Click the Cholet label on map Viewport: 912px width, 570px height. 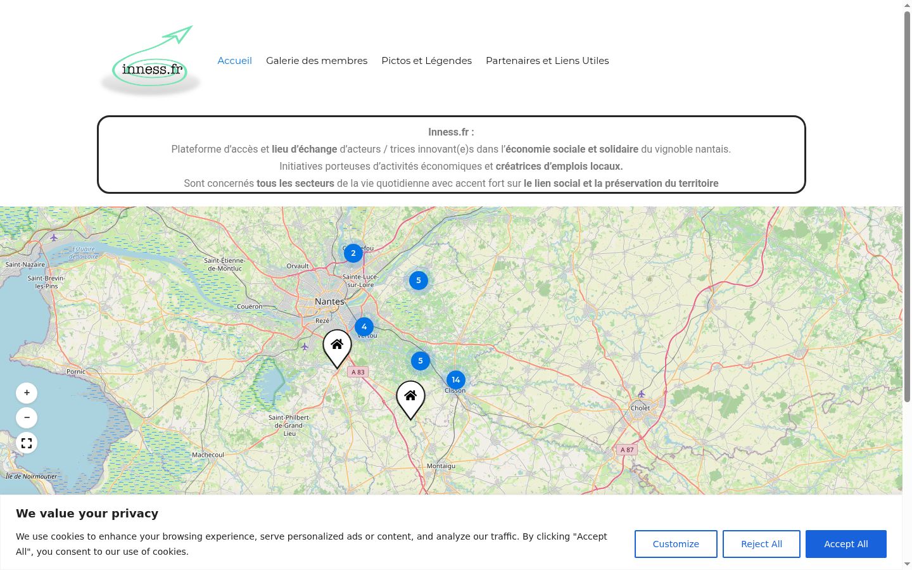640,408
